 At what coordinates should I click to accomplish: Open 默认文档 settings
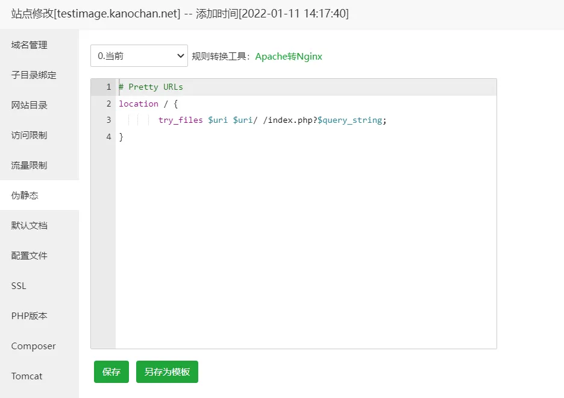click(x=39, y=225)
